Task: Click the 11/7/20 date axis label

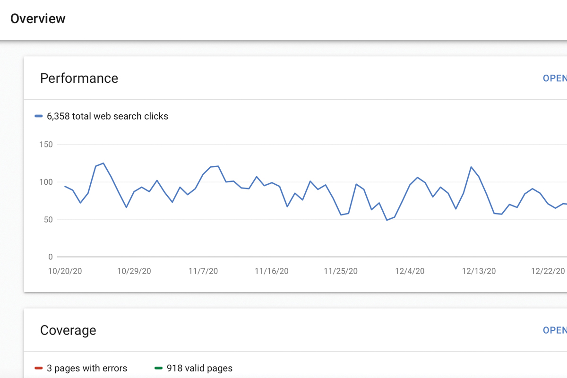Action: click(x=203, y=271)
